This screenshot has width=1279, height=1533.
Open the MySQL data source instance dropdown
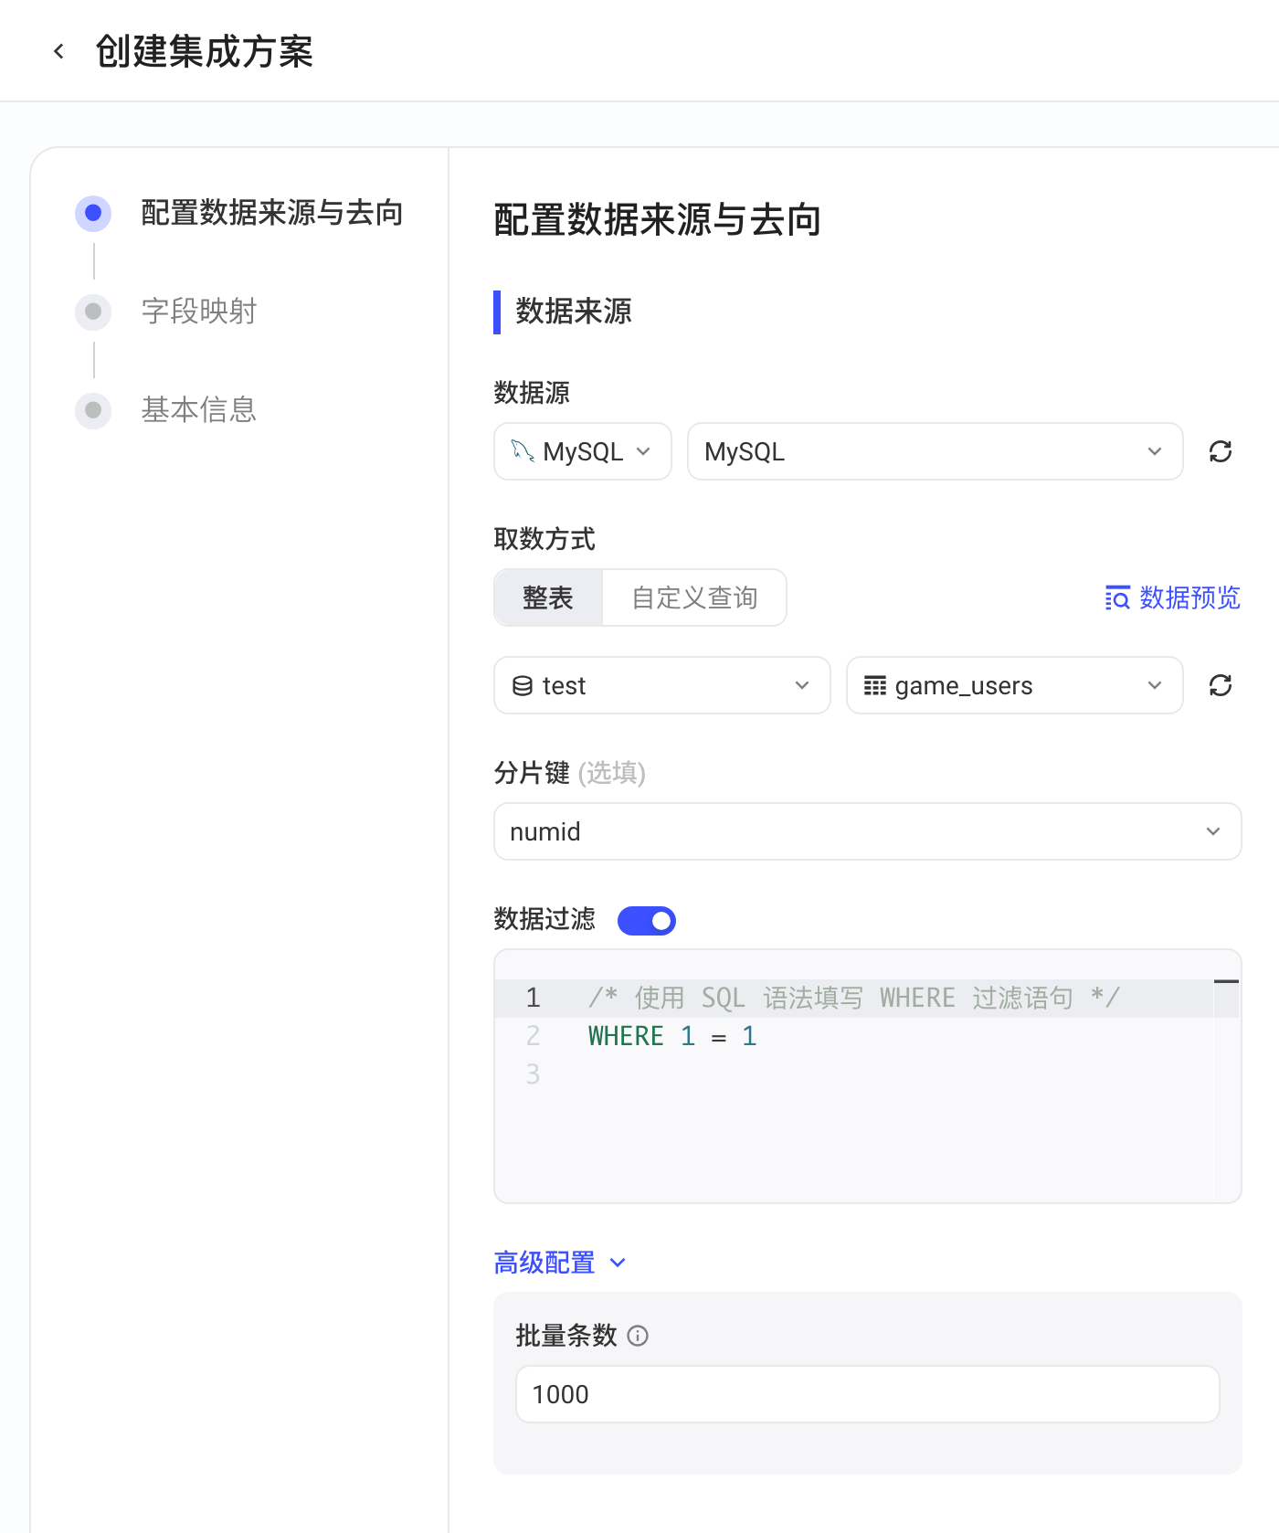click(x=935, y=451)
